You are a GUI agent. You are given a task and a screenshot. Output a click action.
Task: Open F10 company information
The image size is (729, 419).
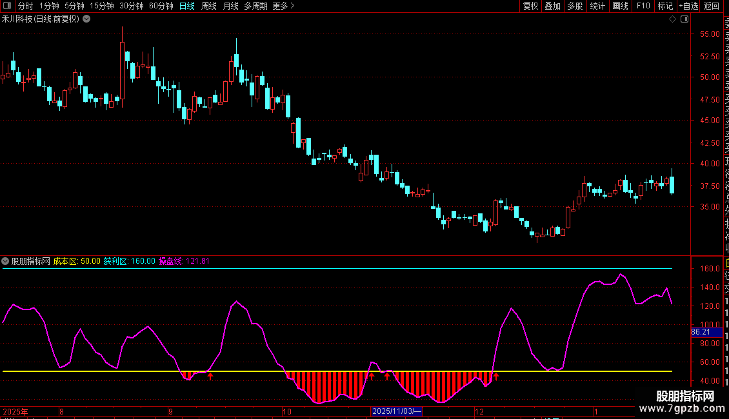(643, 6)
